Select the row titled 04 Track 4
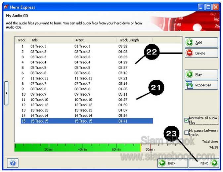Screen dimensions: 223x172 [x=87, y=62]
